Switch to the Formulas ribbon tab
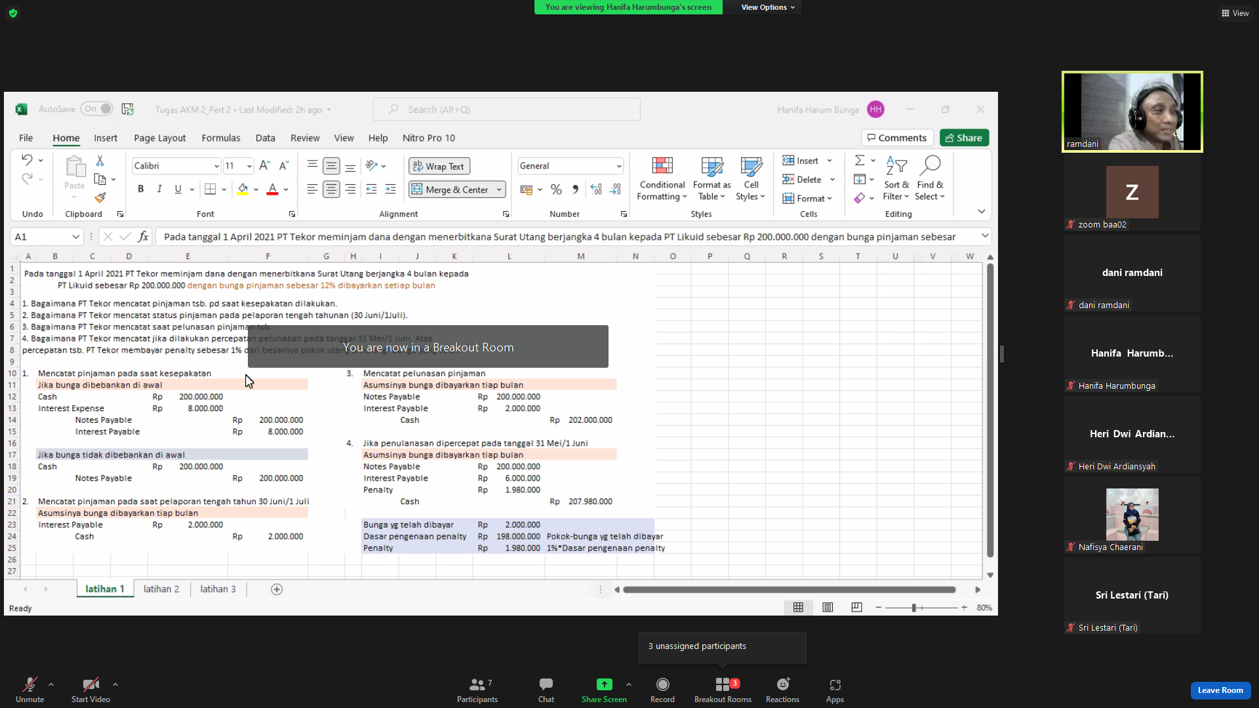This screenshot has height=708, width=1259. 221,138
